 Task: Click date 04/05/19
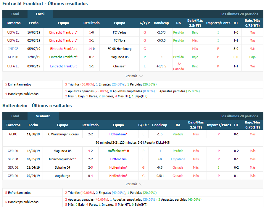tap(33, 159)
